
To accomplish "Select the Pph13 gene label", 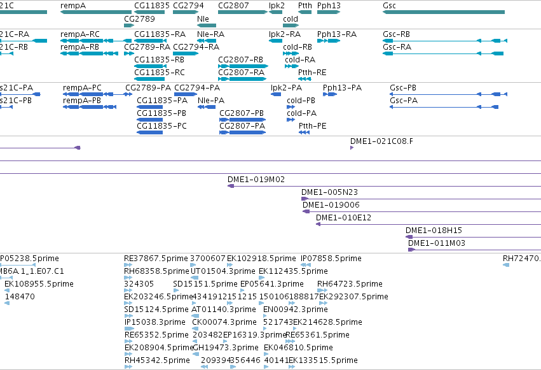I will coord(329,6).
